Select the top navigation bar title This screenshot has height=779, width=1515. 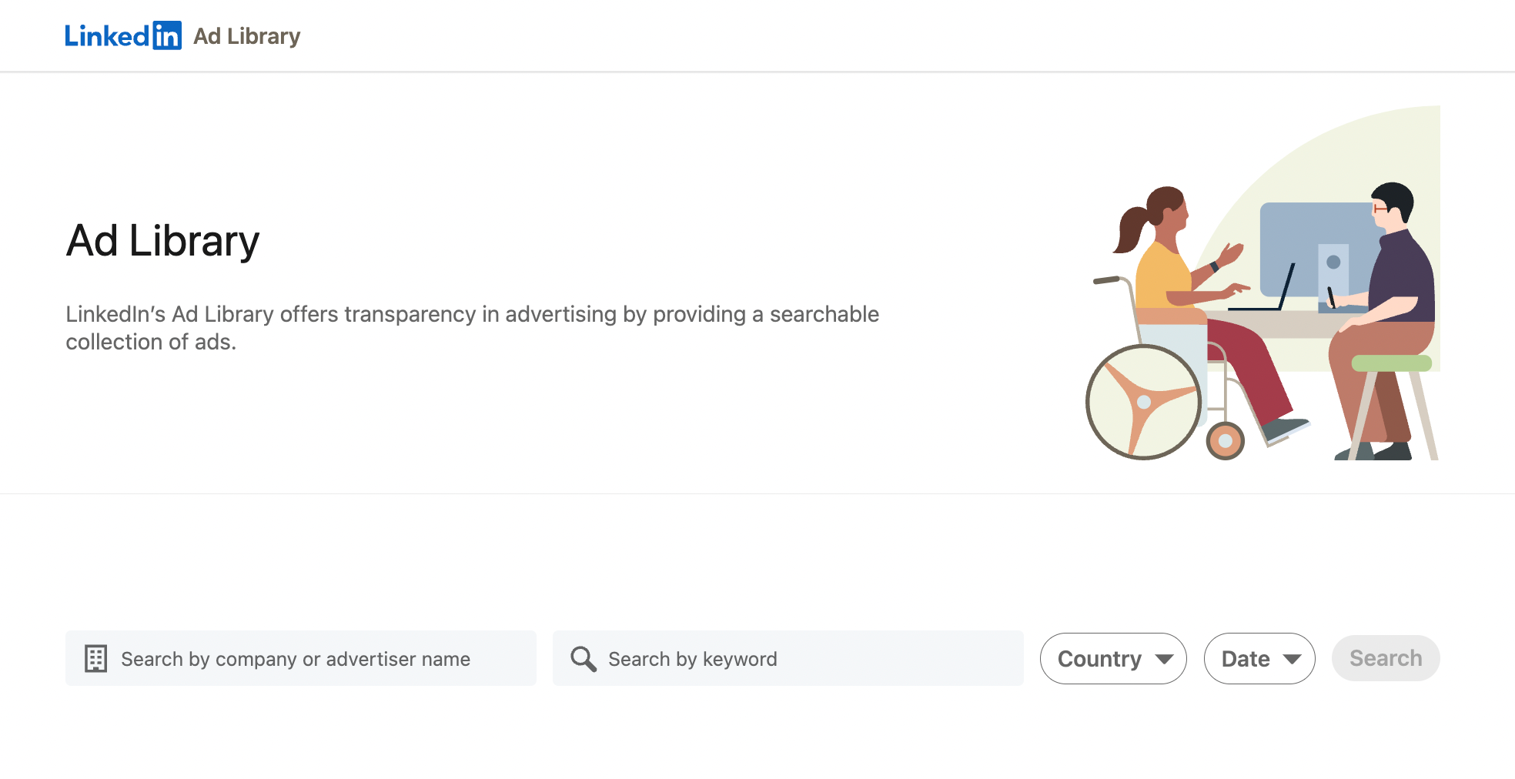coord(247,35)
